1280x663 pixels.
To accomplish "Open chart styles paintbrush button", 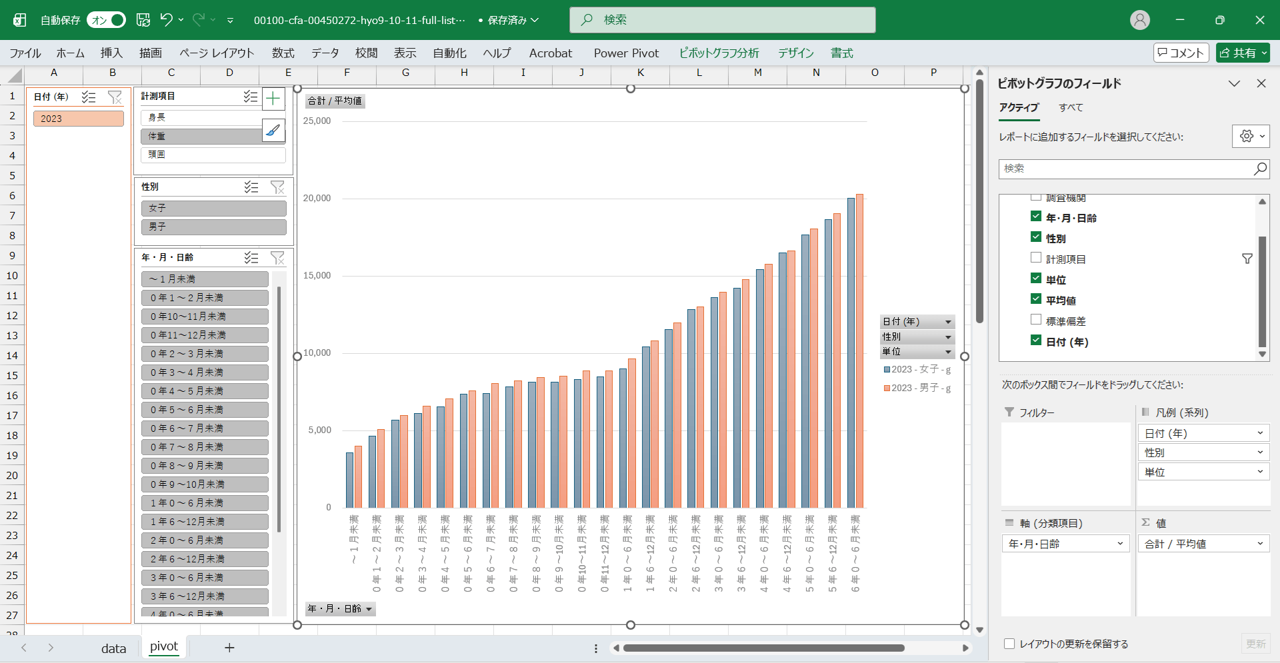I will point(273,130).
